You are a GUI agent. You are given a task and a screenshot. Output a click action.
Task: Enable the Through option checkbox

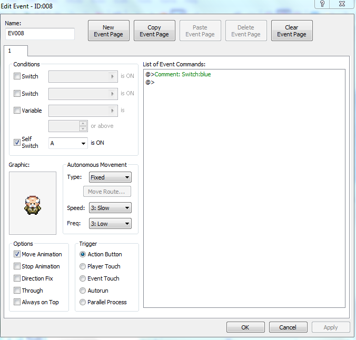[x=17, y=291]
